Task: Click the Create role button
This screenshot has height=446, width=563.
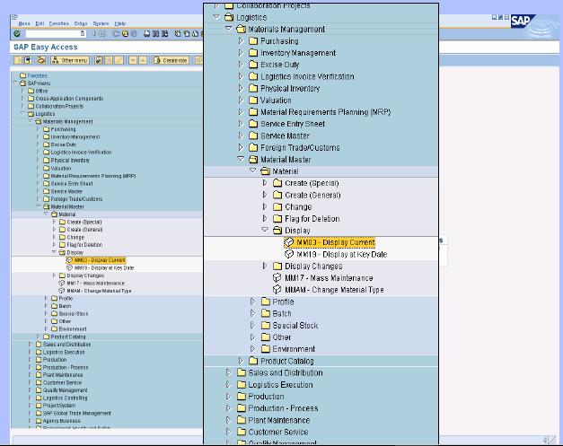Action: [x=171, y=60]
